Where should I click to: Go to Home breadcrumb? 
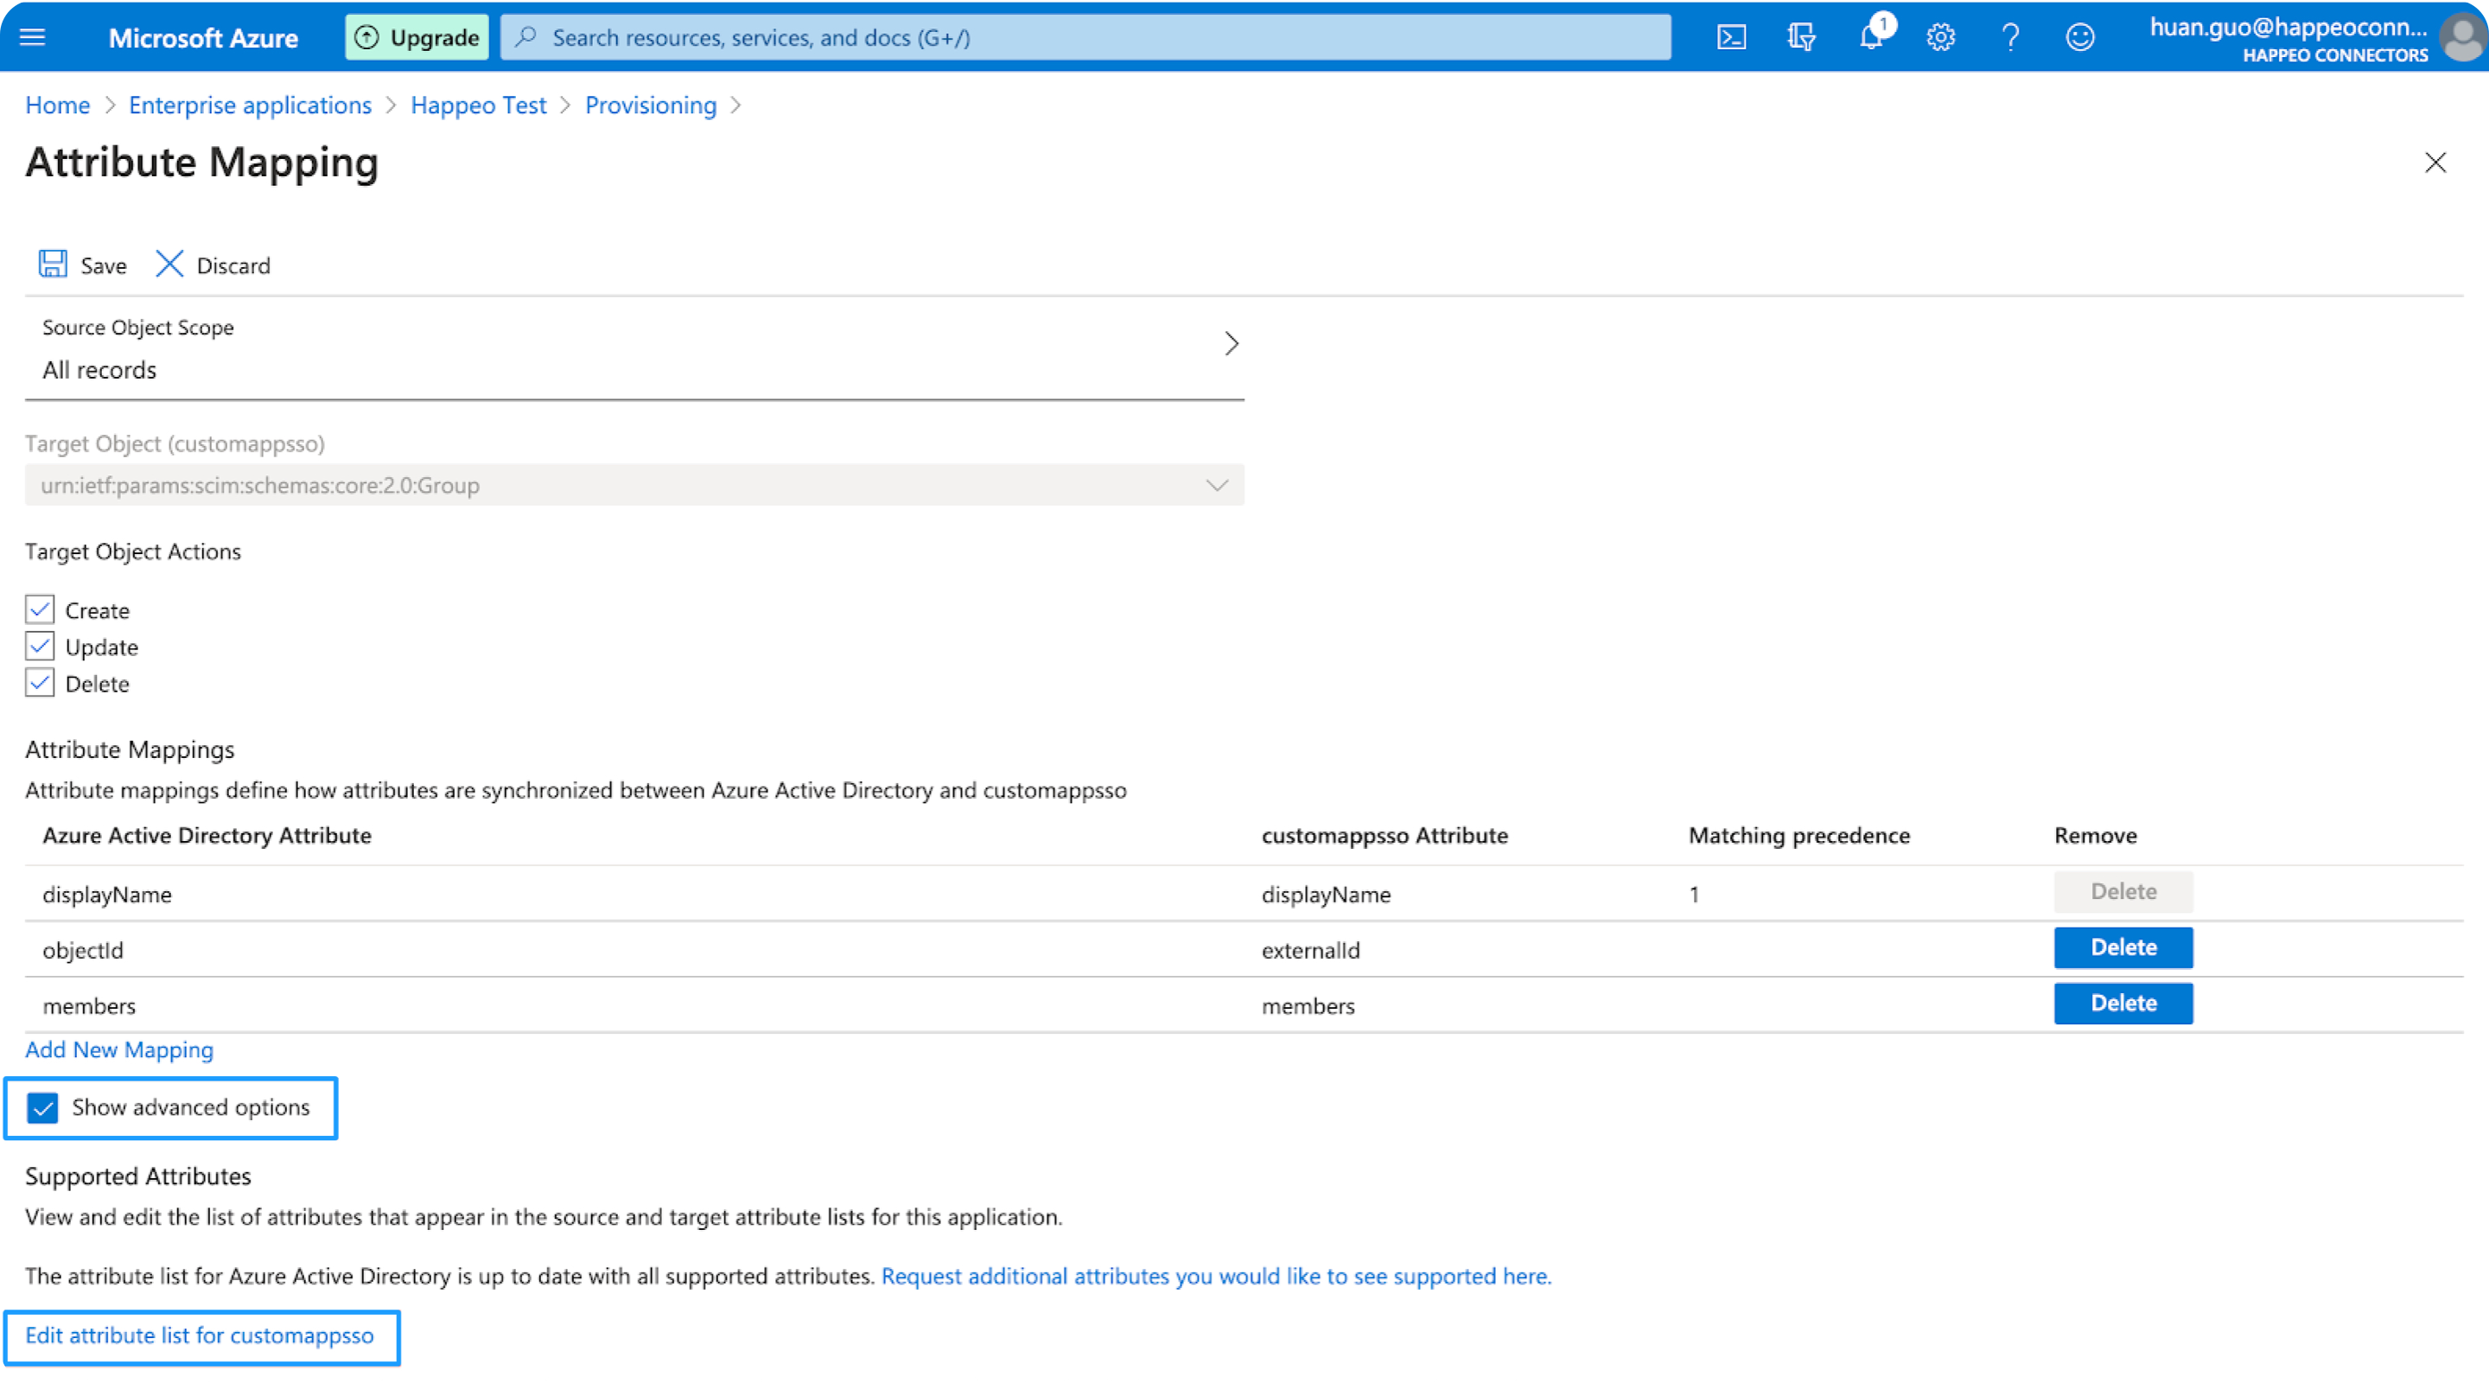click(57, 105)
